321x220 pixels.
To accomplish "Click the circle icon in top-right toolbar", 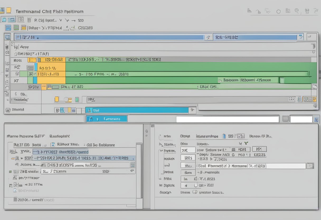I will click(x=278, y=12).
